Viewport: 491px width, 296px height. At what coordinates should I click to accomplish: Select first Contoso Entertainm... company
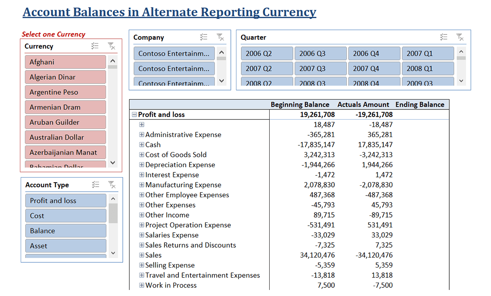pos(174,53)
